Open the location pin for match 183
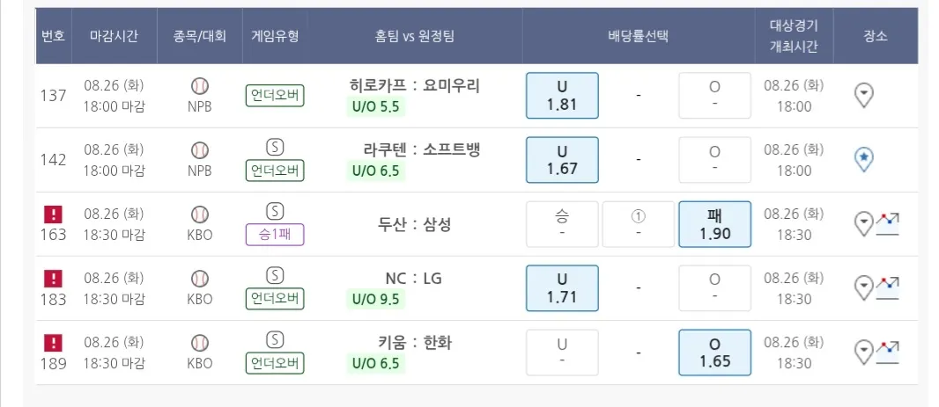The width and height of the screenshot is (939, 407). (864, 287)
